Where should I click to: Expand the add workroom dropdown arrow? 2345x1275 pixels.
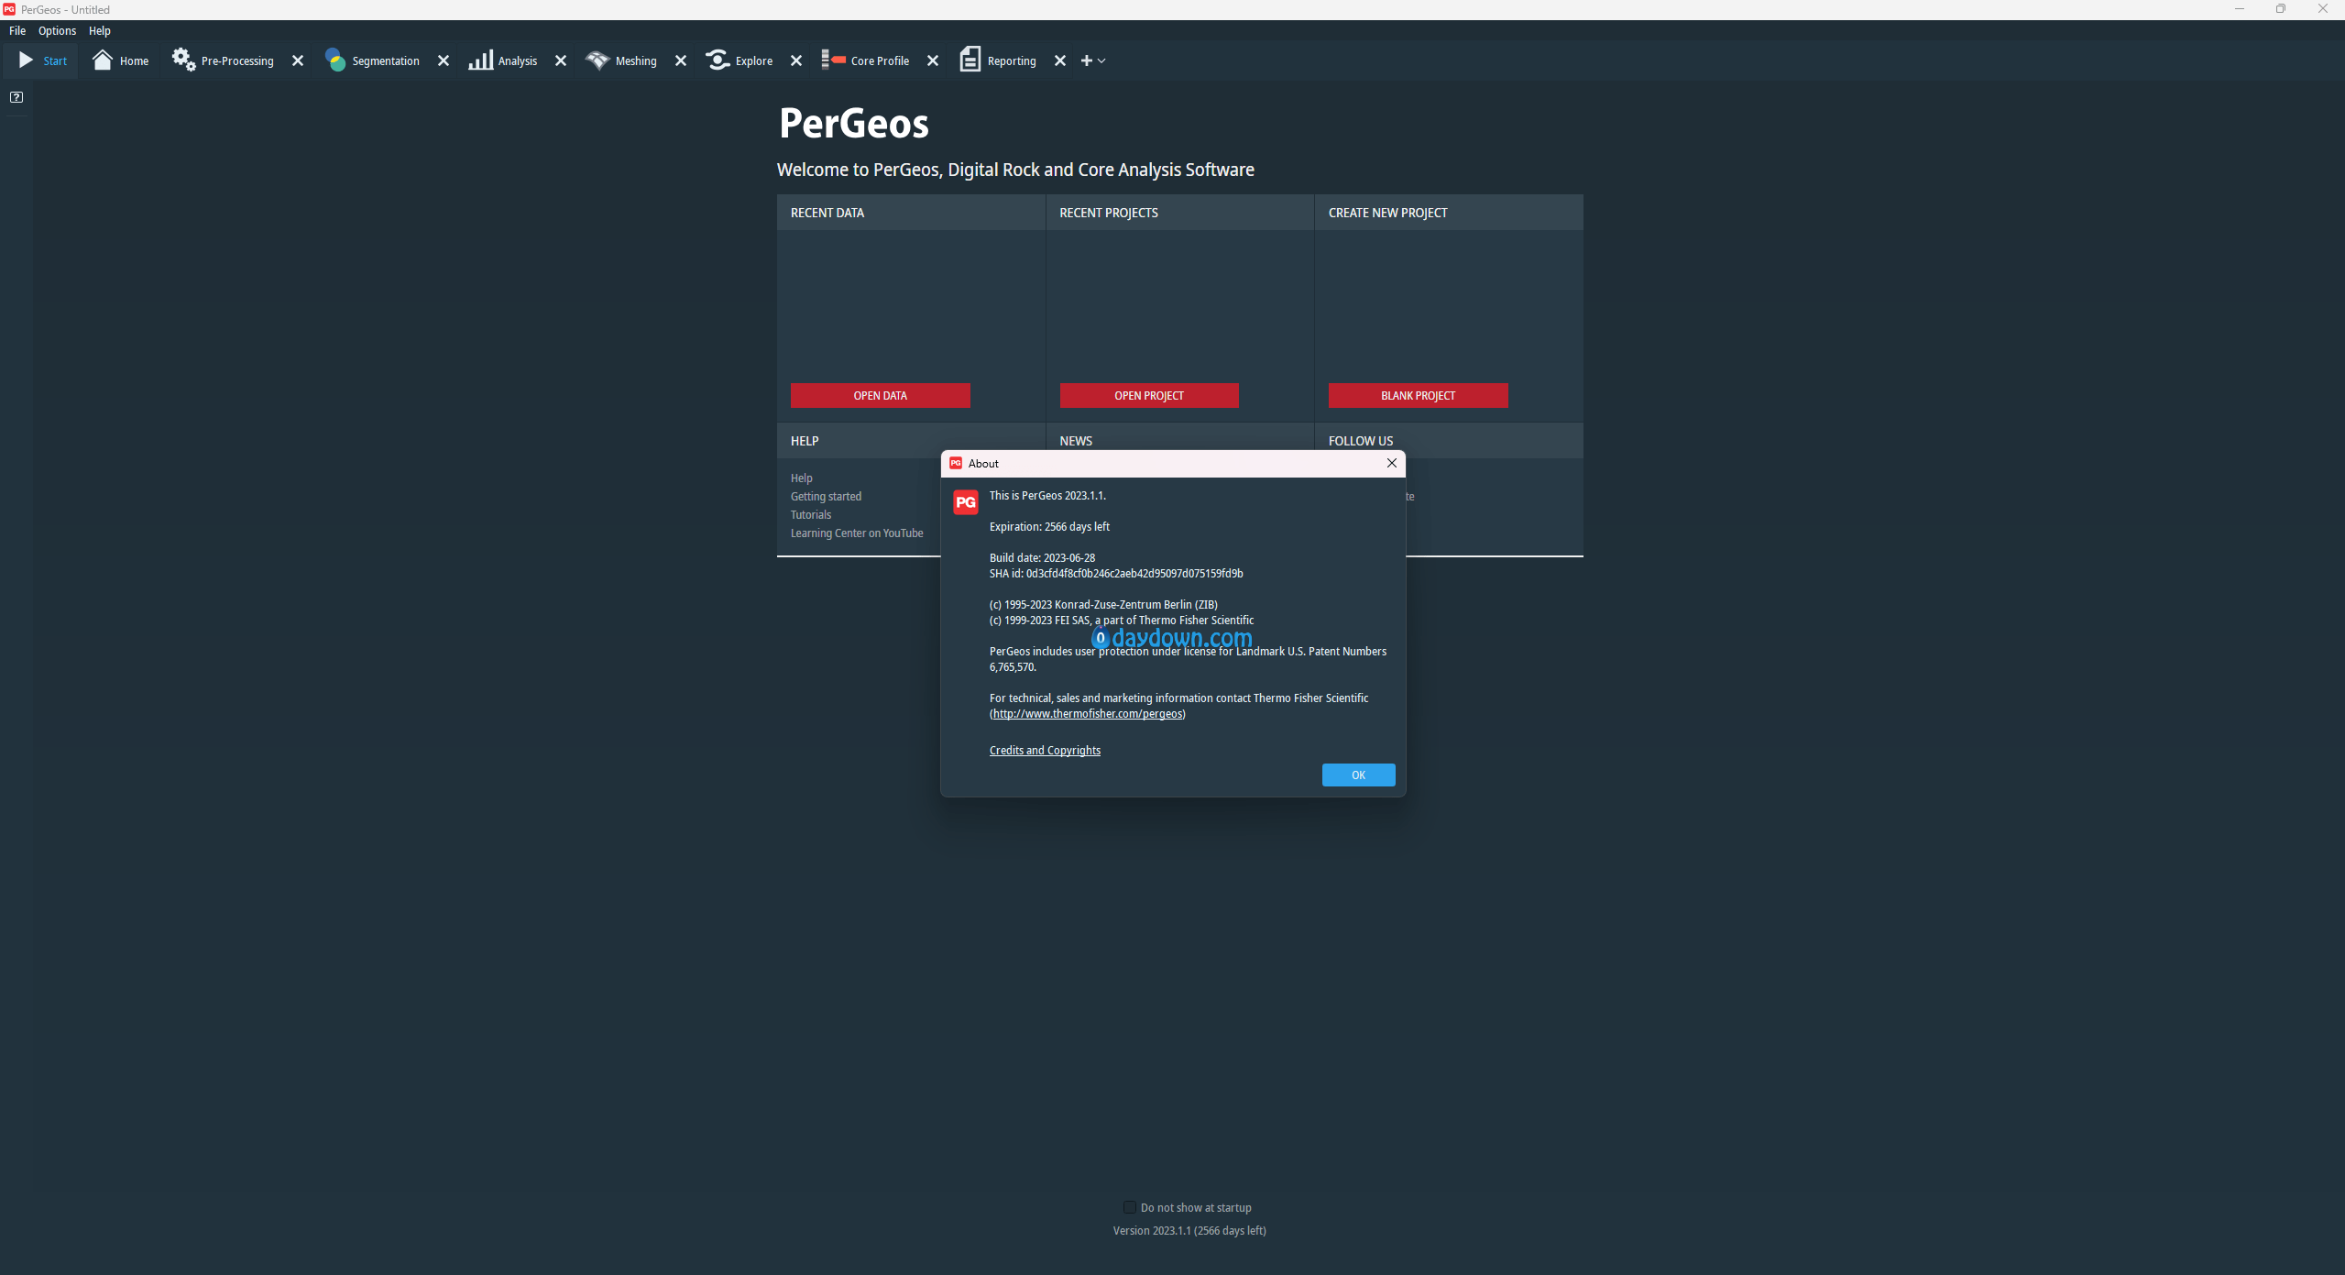tap(1101, 61)
